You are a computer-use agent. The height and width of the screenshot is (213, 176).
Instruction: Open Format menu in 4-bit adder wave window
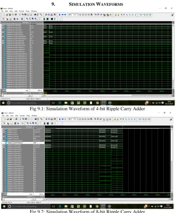point(21,11)
